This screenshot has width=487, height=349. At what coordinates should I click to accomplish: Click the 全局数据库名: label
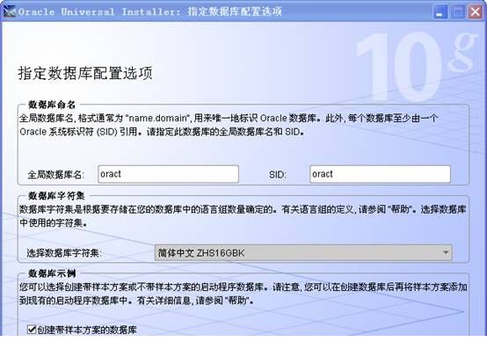[x=56, y=174]
